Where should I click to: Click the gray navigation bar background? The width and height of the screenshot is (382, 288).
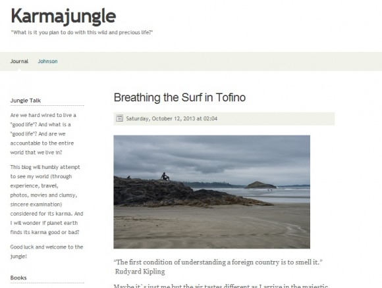(x=219, y=61)
